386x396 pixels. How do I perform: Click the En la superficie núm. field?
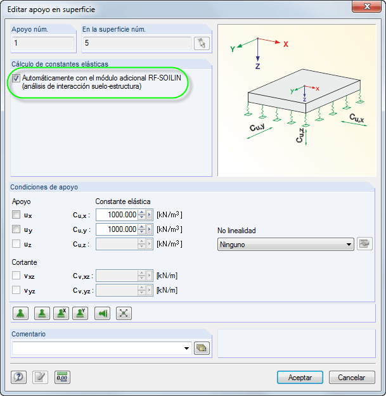137,43
